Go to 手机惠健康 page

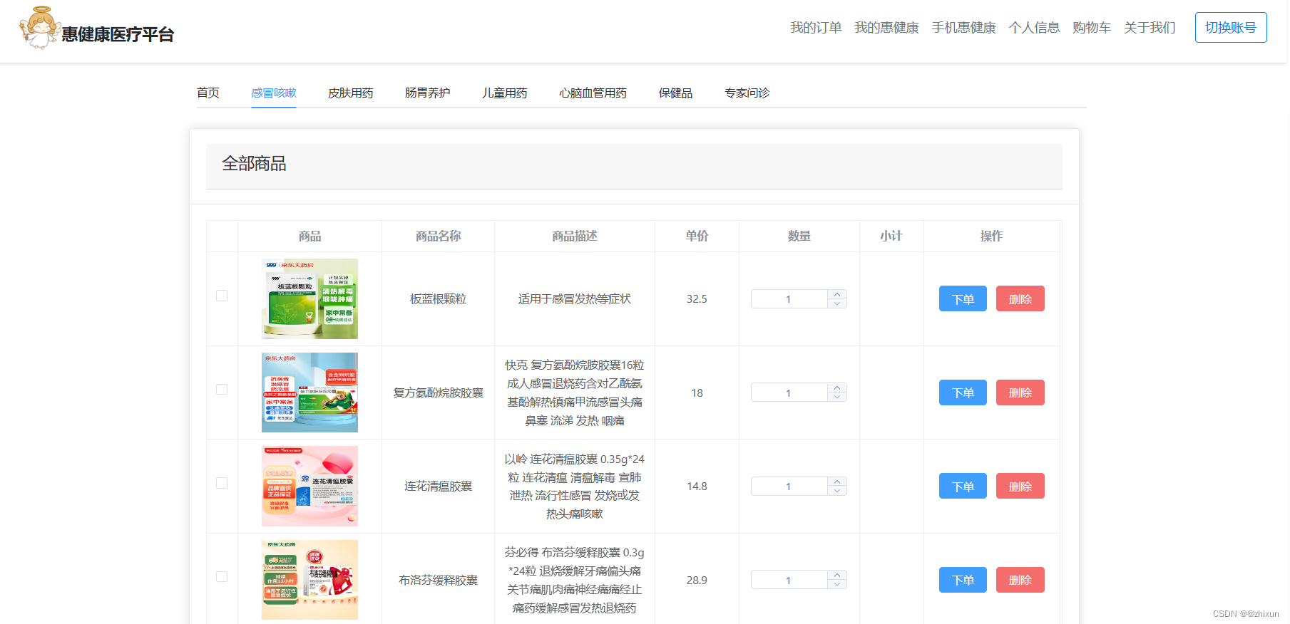point(963,28)
